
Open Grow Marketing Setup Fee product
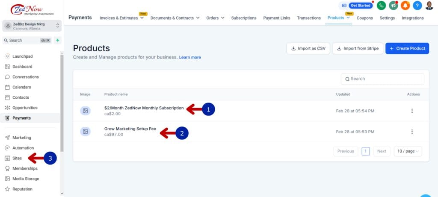tap(130, 129)
